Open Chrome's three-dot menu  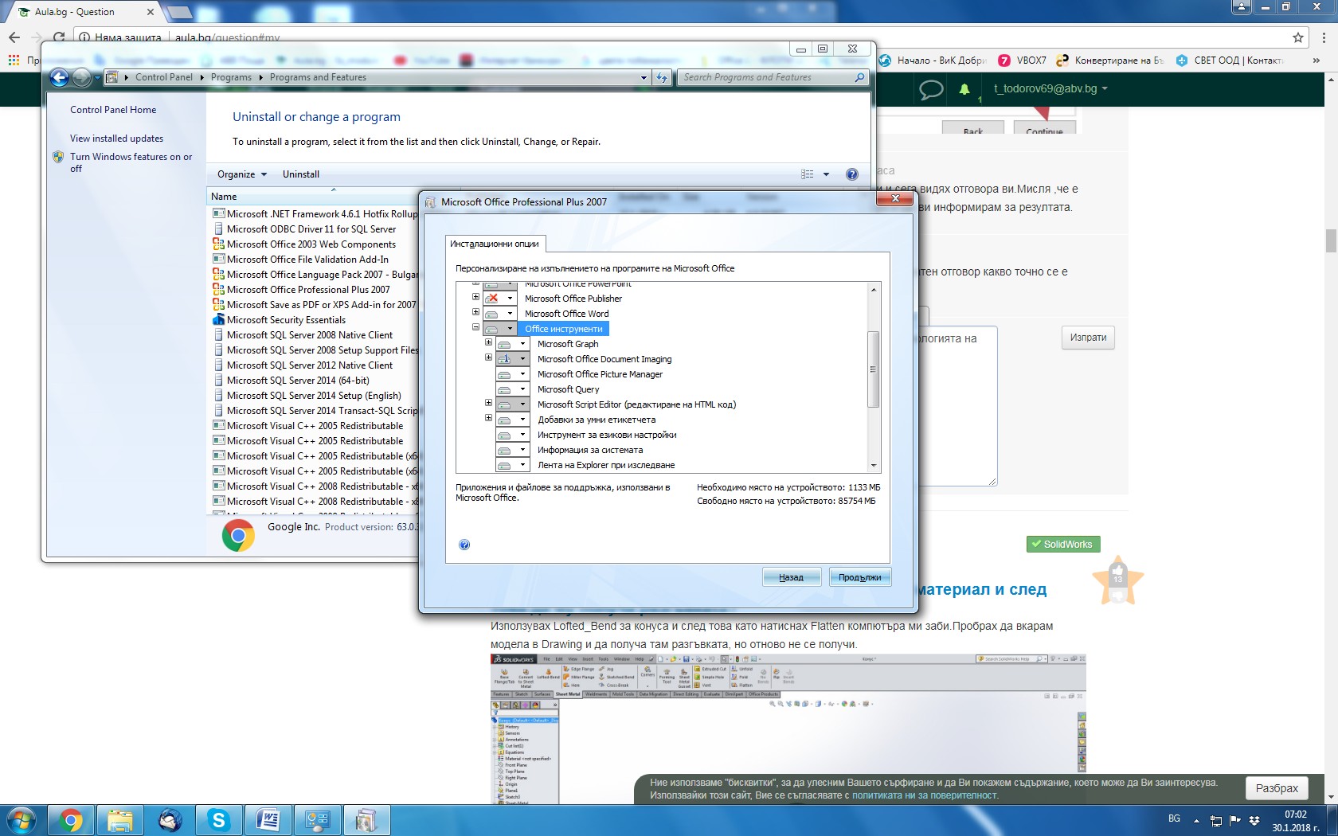1324,37
